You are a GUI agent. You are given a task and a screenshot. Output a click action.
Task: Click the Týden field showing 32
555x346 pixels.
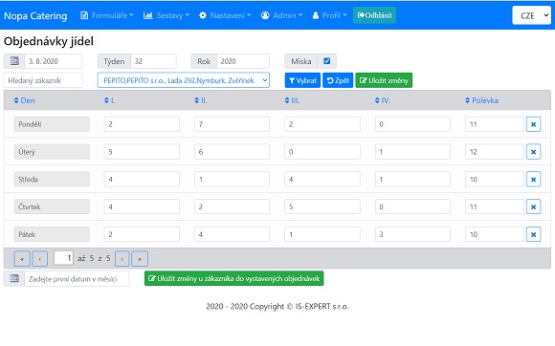153,61
